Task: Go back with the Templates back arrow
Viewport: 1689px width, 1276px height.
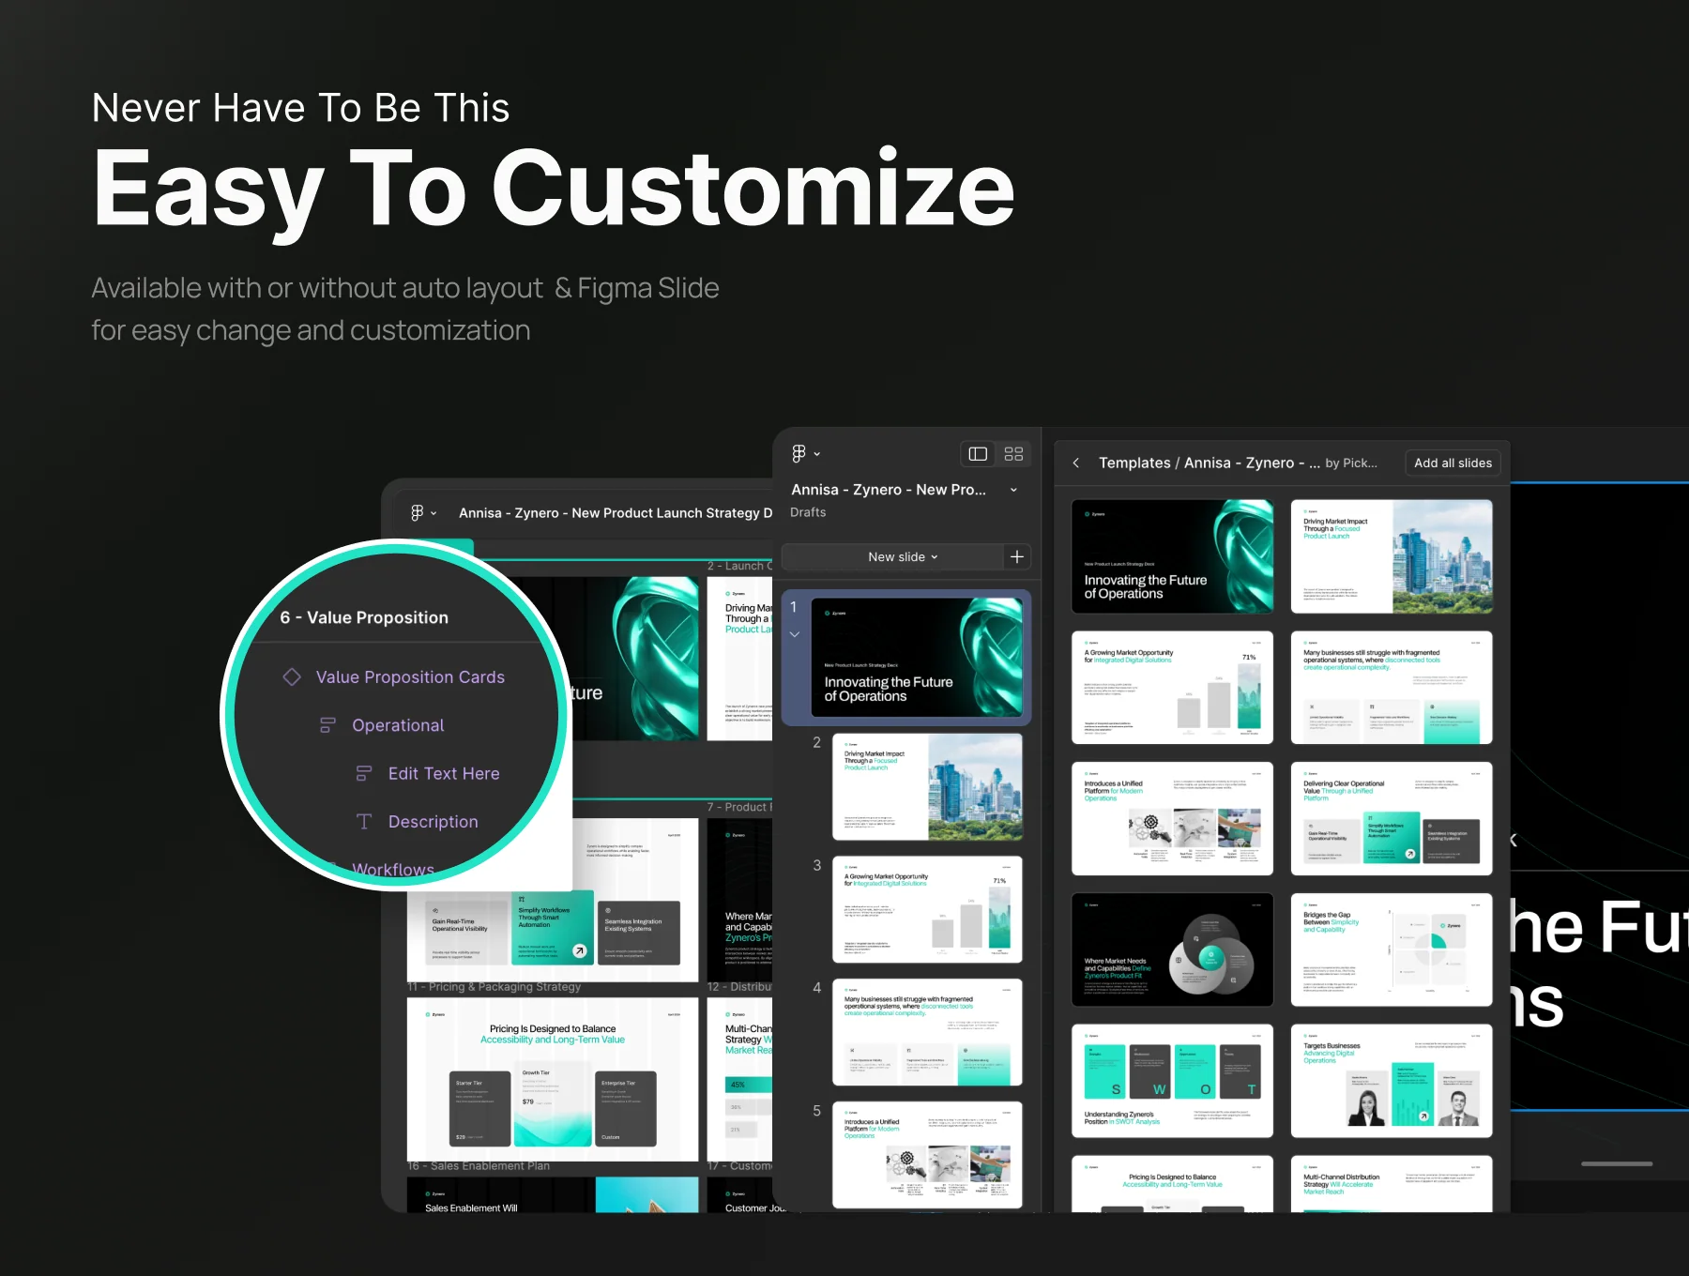Action: coord(1076,463)
